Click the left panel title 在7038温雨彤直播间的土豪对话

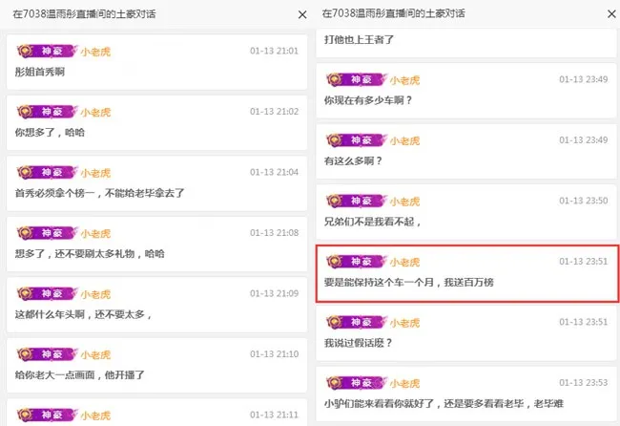(84, 14)
